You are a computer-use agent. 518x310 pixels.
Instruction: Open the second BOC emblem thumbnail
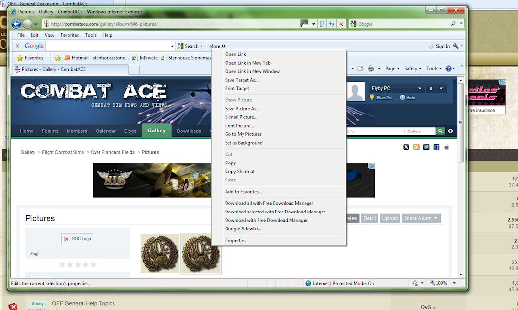click(x=201, y=254)
